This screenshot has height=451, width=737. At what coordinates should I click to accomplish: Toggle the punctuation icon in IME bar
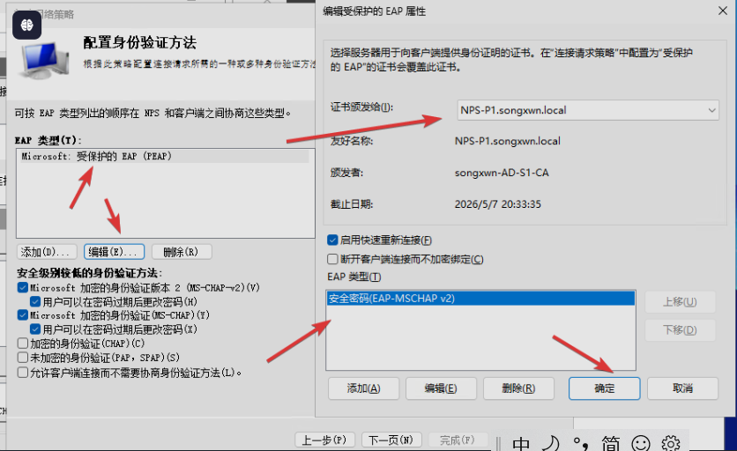coord(580,443)
